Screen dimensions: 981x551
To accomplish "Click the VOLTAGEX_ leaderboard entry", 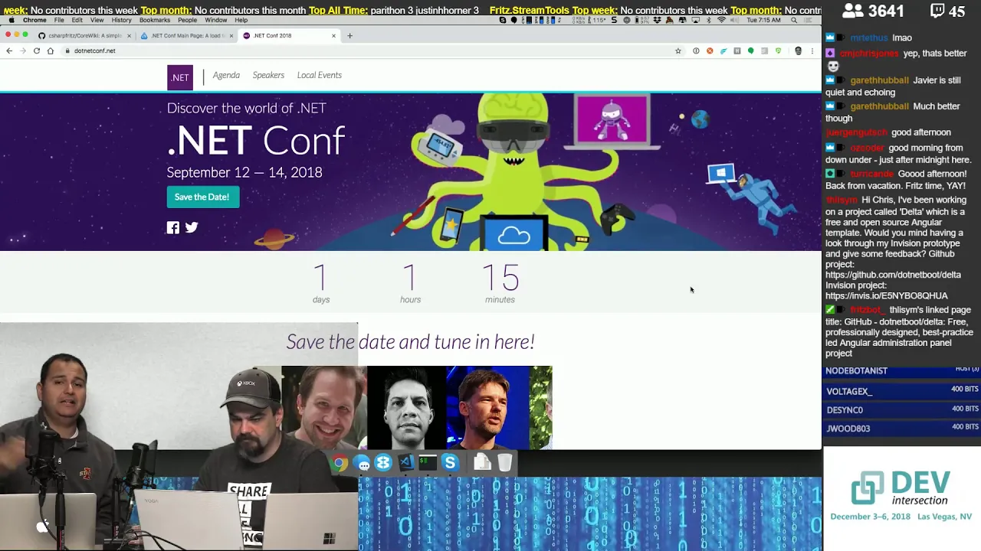I will coord(901,391).
